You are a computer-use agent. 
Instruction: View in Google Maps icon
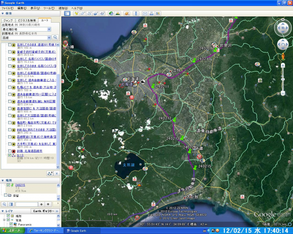[158, 13]
